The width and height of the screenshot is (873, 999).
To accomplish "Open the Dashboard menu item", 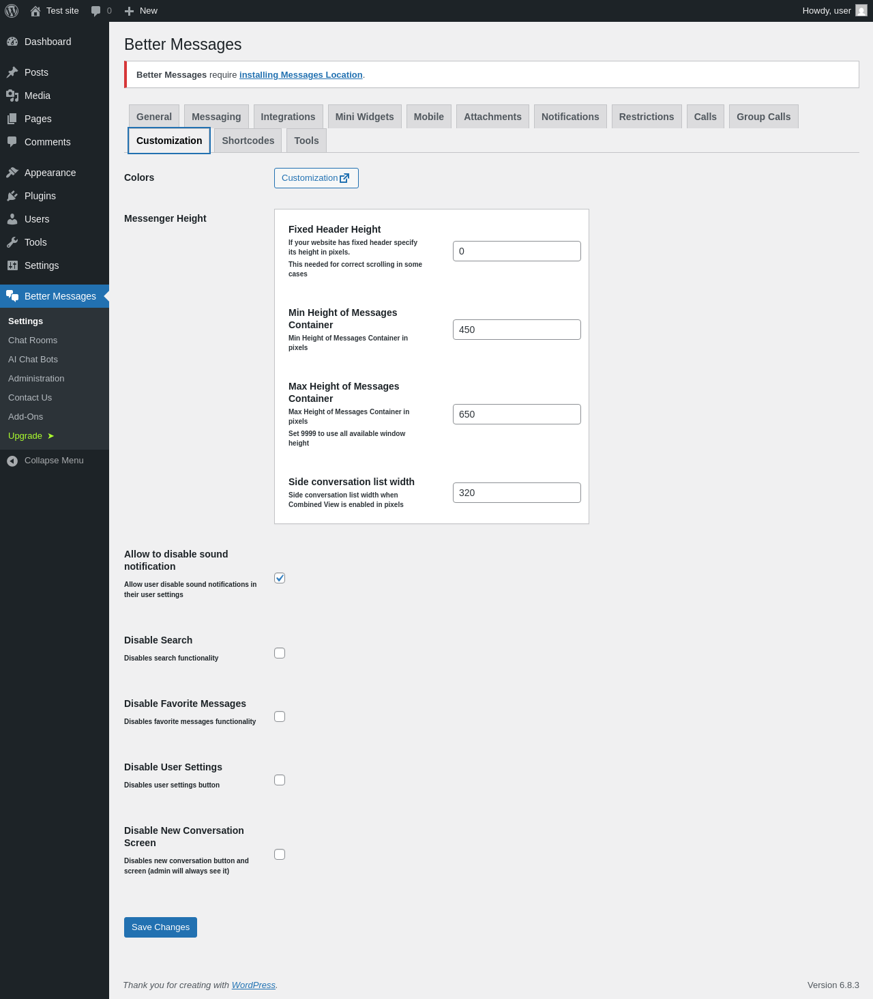I will click(x=55, y=42).
